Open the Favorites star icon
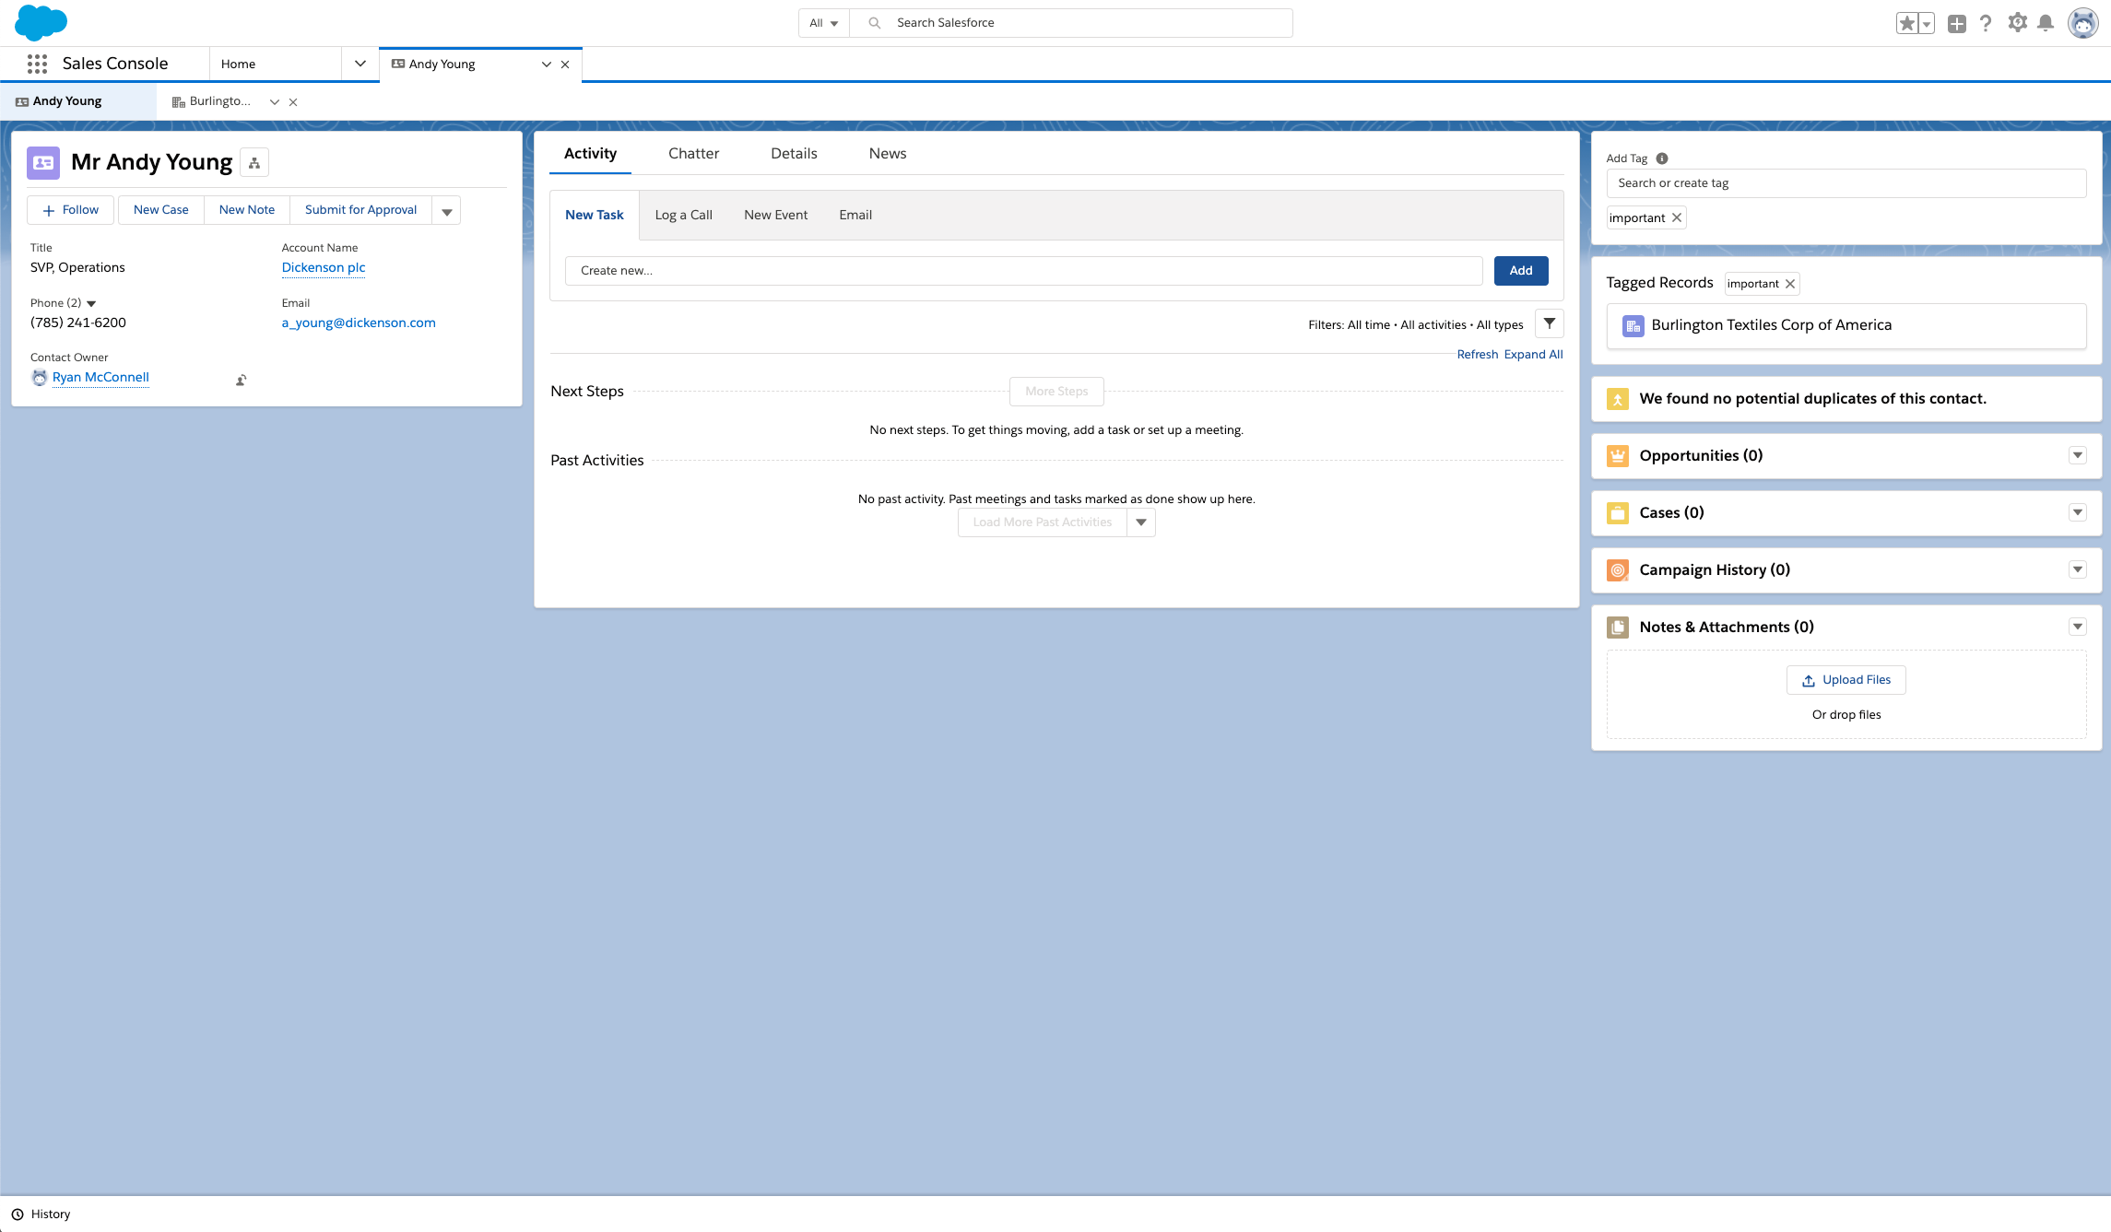 1906,23
